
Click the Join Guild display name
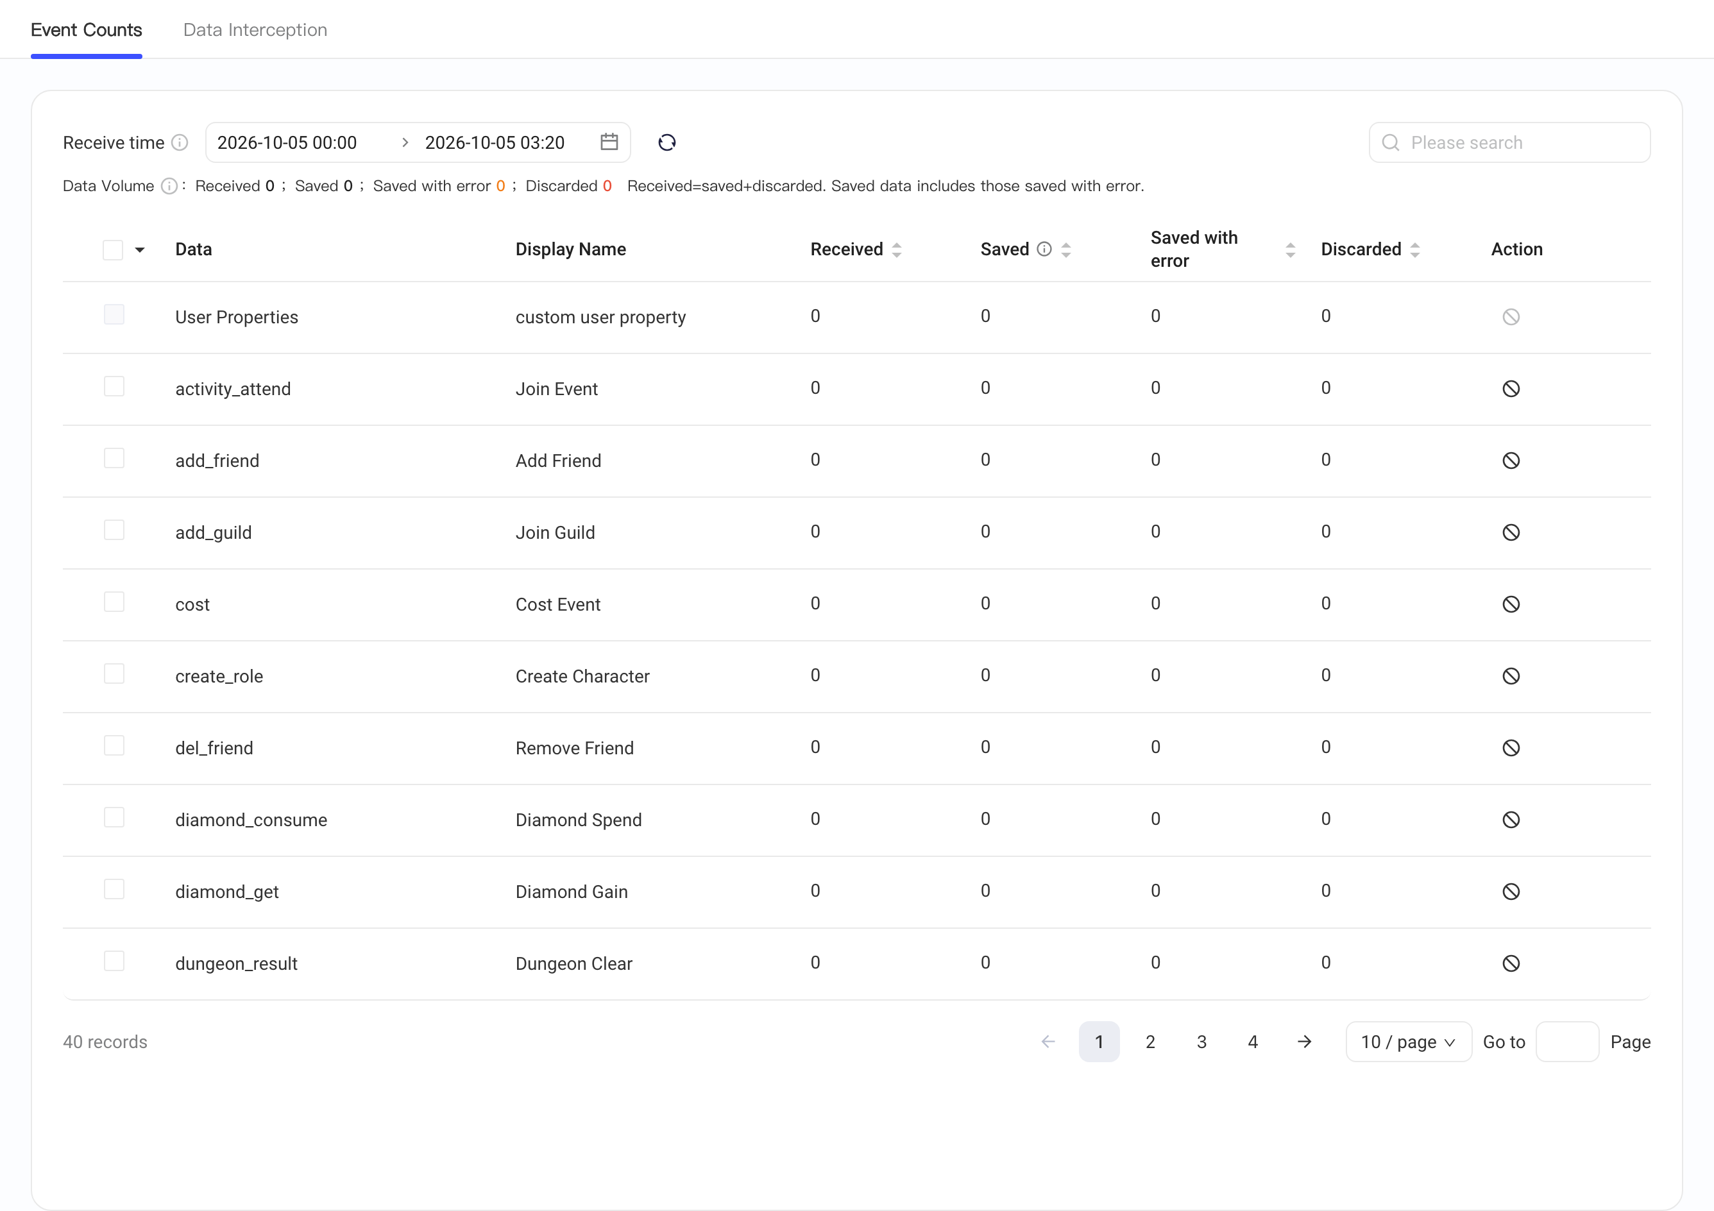click(x=555, y=532)
